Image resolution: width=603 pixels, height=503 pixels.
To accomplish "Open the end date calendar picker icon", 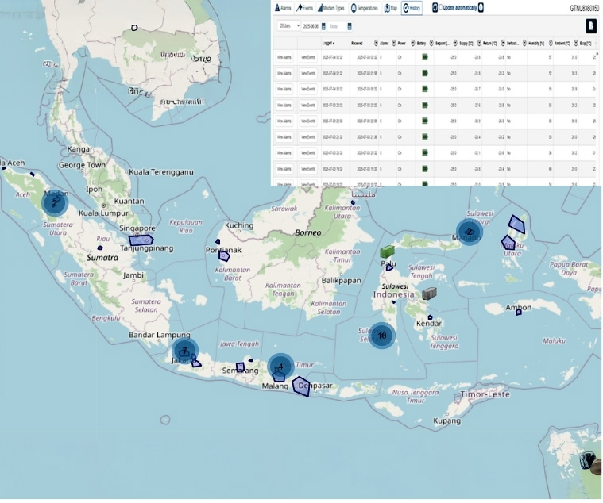I will click(x=350, y=26).
